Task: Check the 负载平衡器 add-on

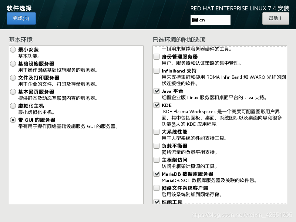Action: click(157, 146)
